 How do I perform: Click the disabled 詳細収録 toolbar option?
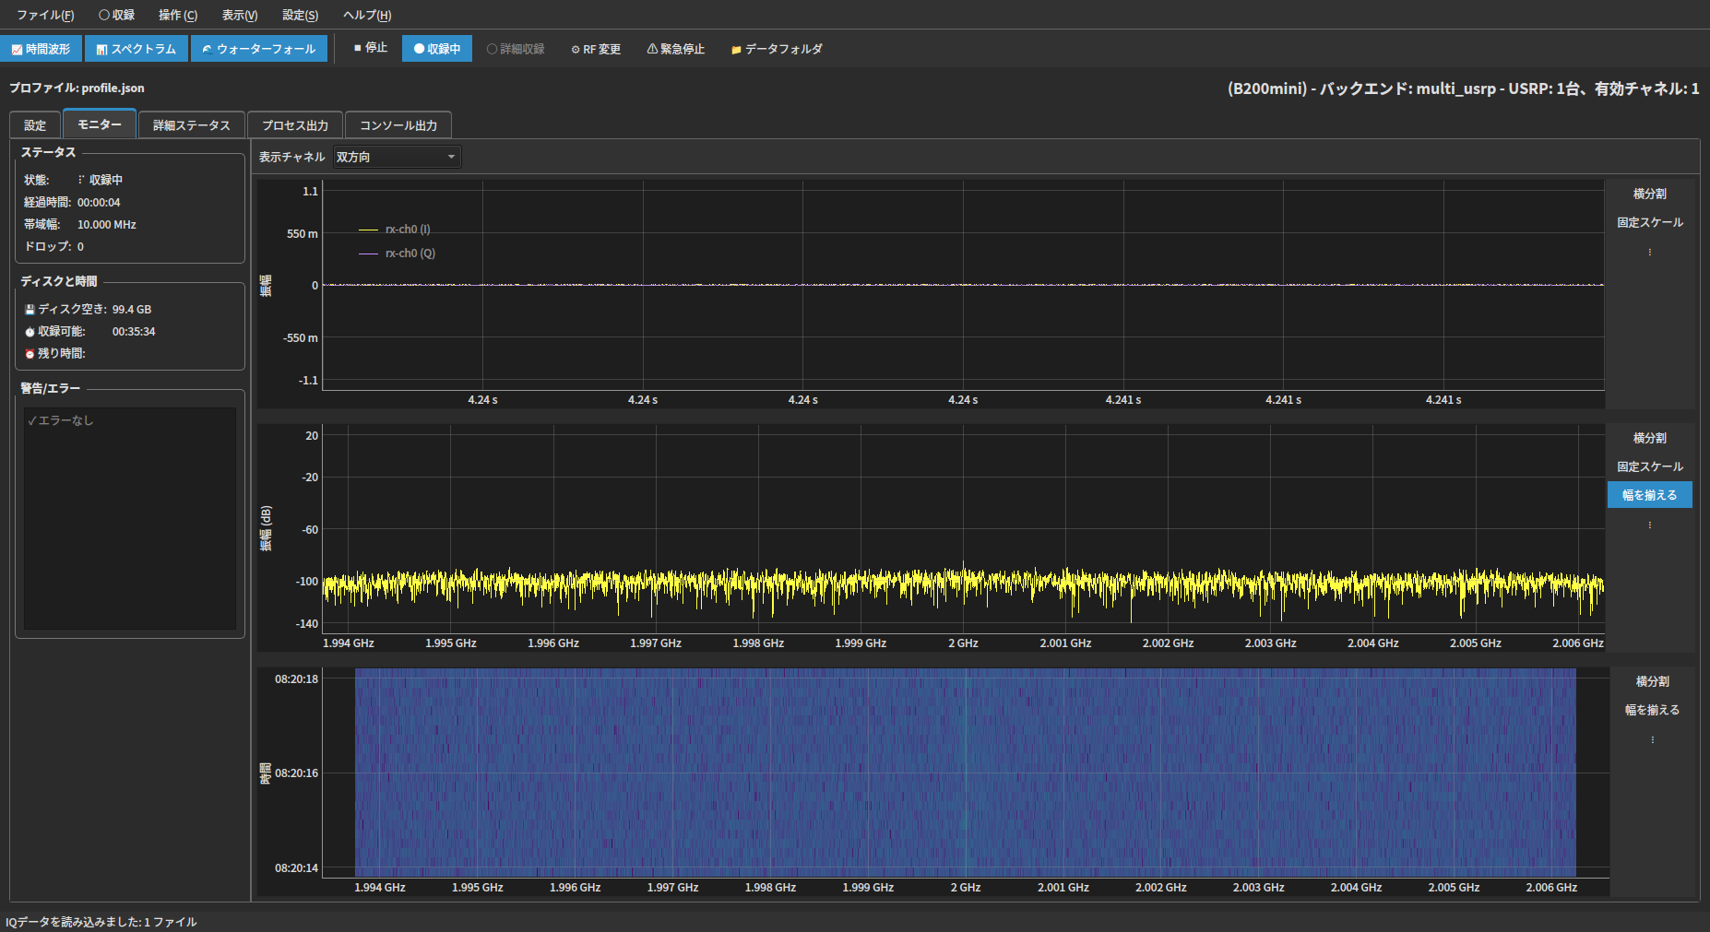coord(516,49)
